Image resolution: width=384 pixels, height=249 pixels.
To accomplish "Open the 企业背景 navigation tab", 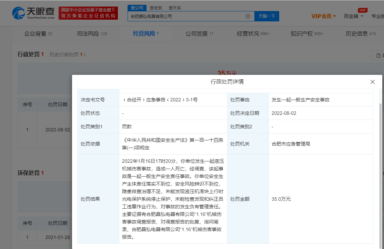I will [38, 34].
